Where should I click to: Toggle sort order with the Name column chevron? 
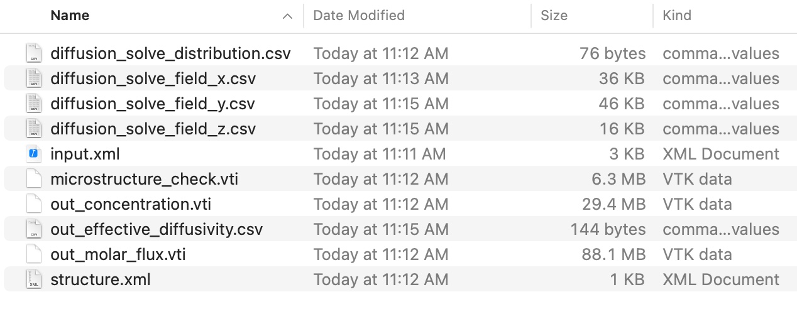(287, 16)
